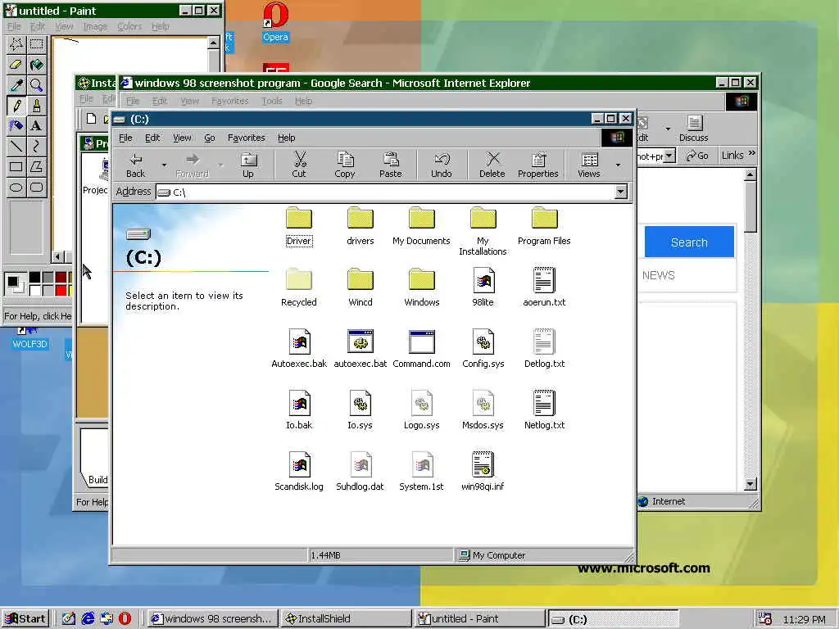
Task: Click the Copy toolbar button
Action: (x=345, y=165)
